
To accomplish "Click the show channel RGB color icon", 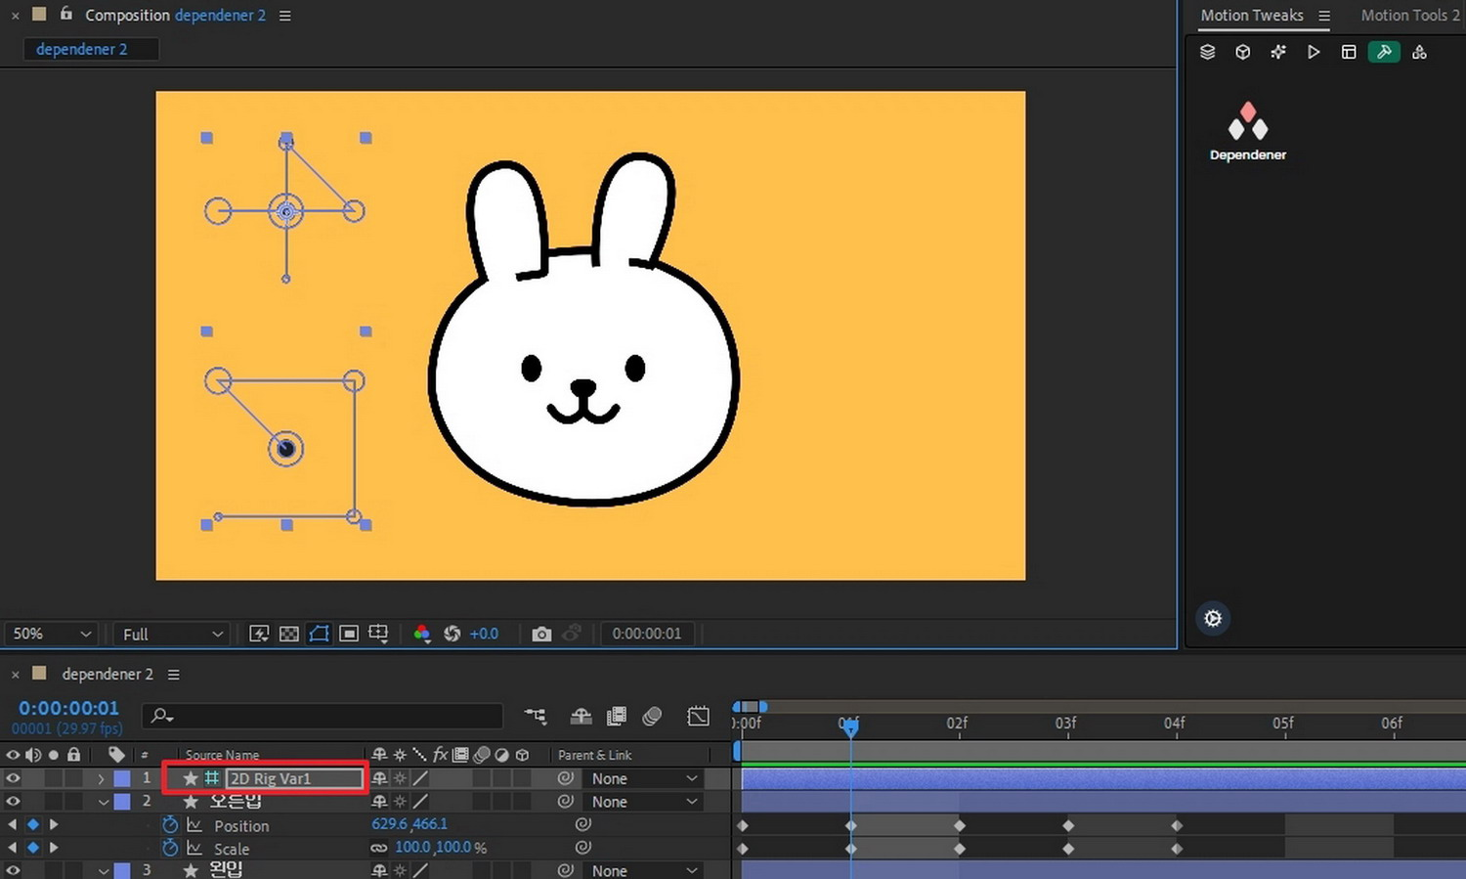I will [421, 634].
